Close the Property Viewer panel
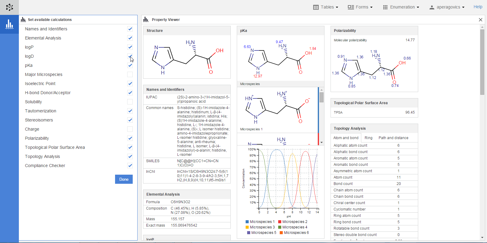Screen dimensions: 487x243 pos(481,20)
